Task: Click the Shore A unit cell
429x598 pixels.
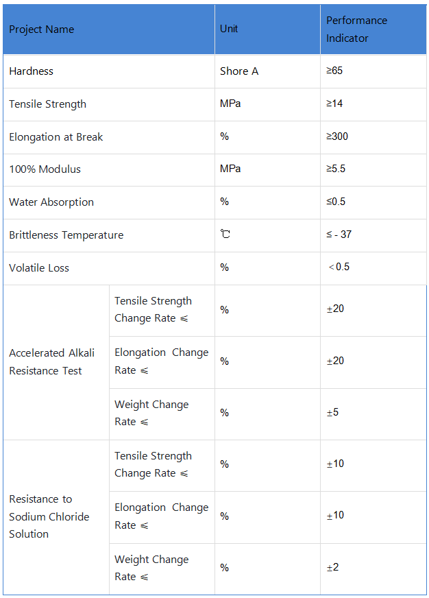Action: pyautogui.click(x=239, y=71)
